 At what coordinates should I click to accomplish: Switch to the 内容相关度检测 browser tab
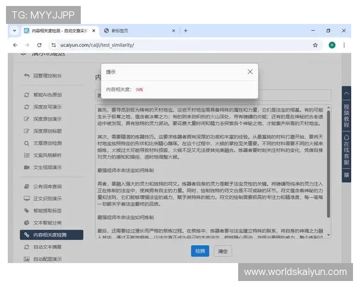[60, 30]
